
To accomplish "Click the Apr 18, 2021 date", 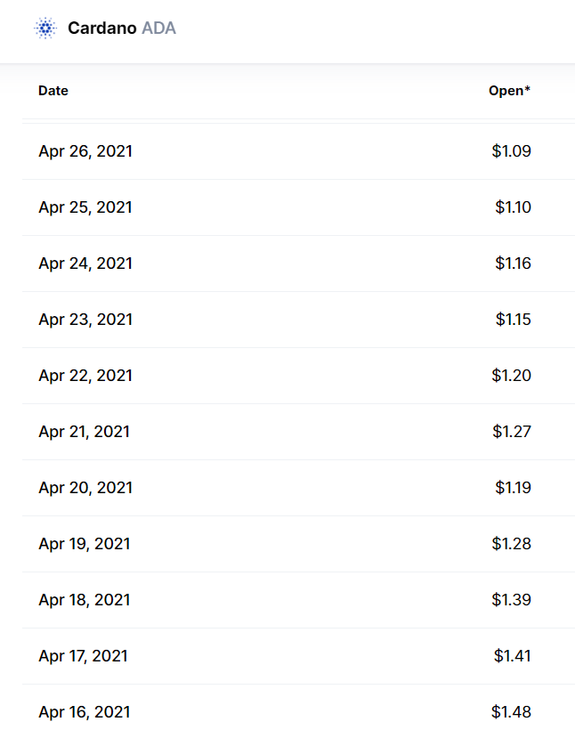I will [85, 600].
